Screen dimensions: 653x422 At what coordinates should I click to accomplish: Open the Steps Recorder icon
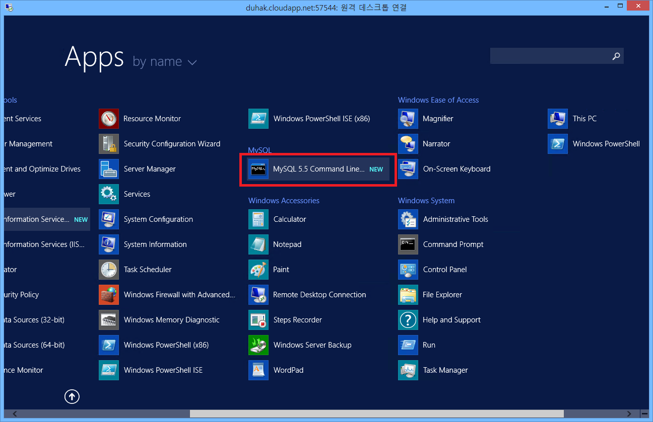(x=258, y=320)
